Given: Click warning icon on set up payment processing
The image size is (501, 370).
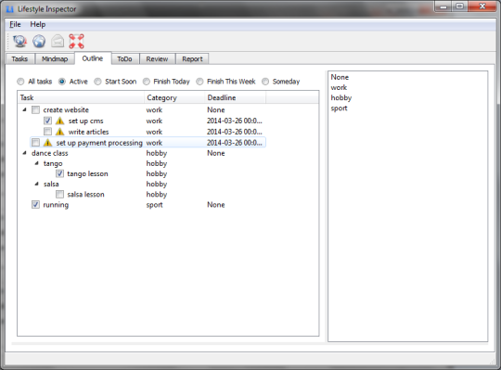Looking at the screenshot, I should pyautogui.click(x=47, y=143).
